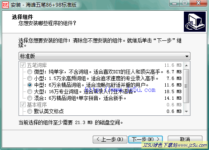Click the component list scrollbar thumb
209x150 pixels.
pyautogui.click(x=186, y=86)
